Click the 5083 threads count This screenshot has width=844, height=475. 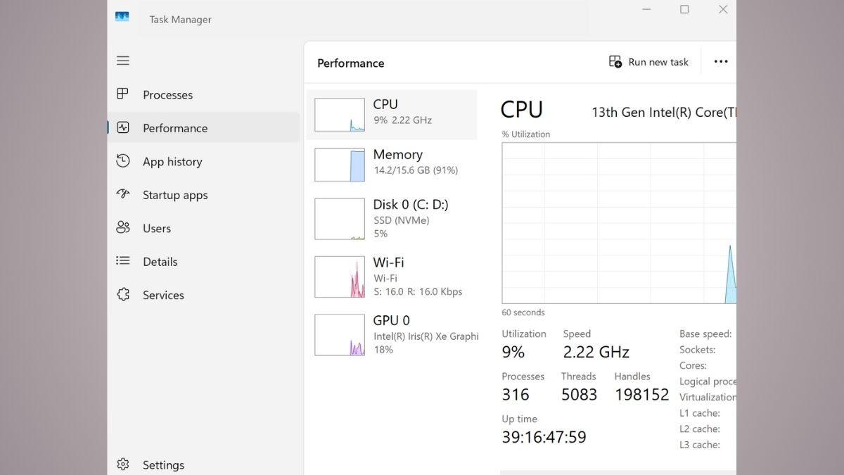tap(579, 395)
